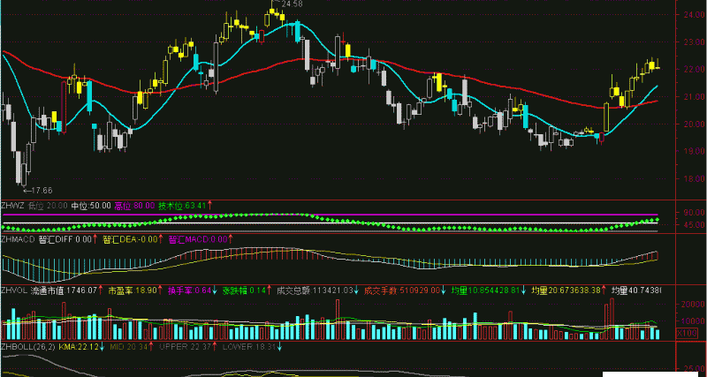Viewport: 707px width, 377px height.
Task: Click the 10000 volume axis label
Action: click(x=691, y=321)
